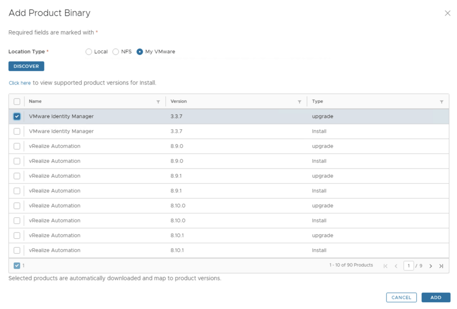Sort by the Type column header
The width and height of the screenshot is (457, 309).
point(317,102)
